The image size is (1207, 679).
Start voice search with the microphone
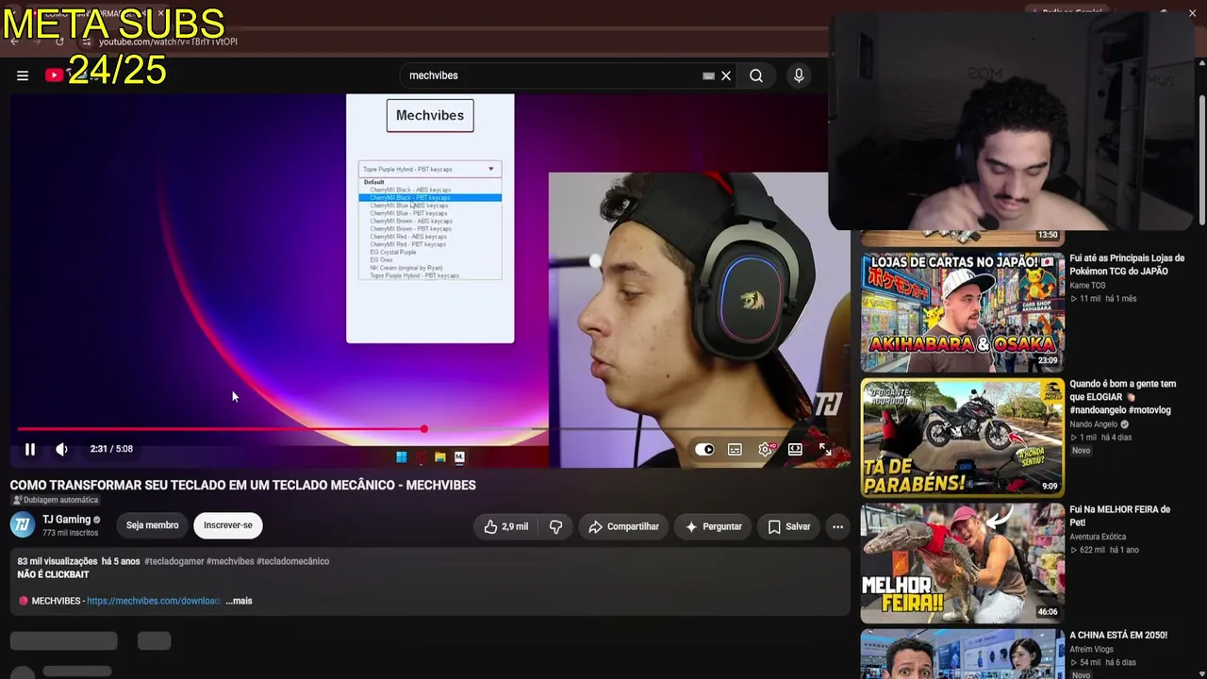click(799, 75)
